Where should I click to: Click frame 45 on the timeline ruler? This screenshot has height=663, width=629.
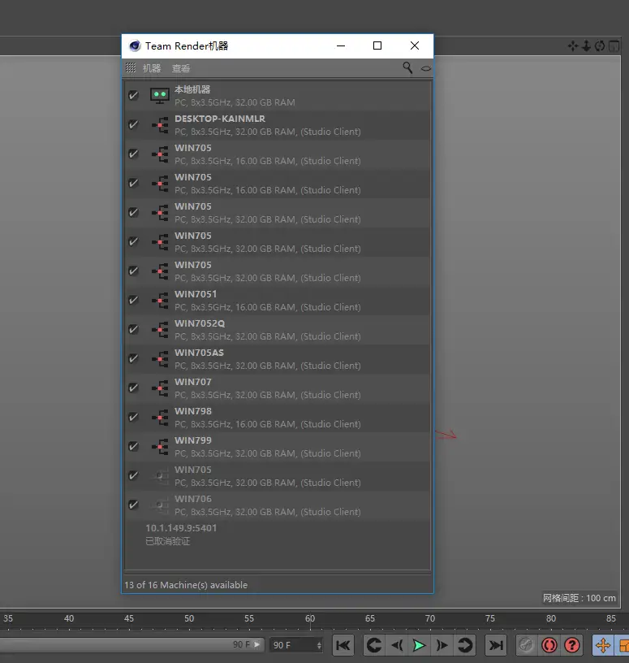pos(129,618)
